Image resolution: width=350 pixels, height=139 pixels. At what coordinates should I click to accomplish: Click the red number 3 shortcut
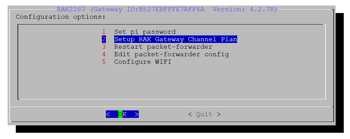tap(104, 47)
